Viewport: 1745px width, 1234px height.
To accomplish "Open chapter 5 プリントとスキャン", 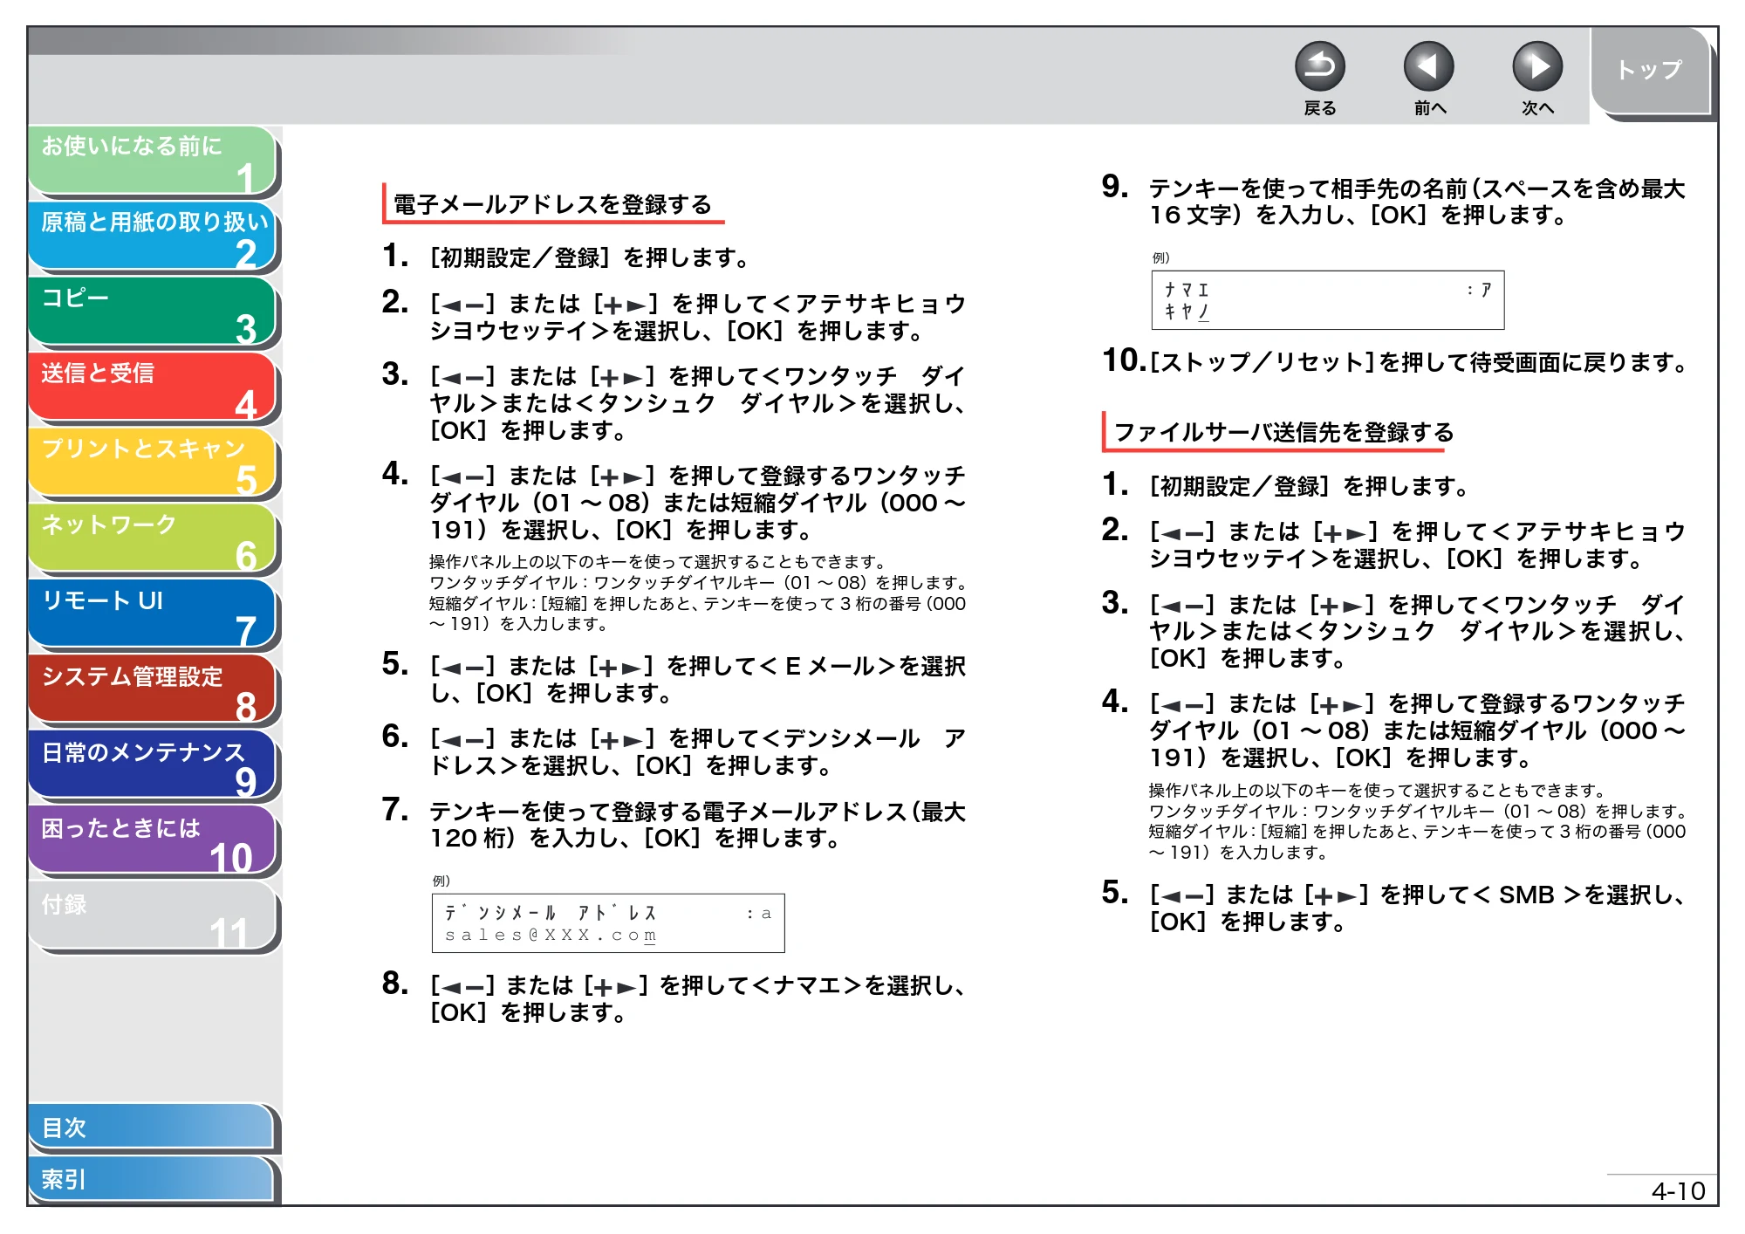I will pyautogui.click(x=153, y=463).
